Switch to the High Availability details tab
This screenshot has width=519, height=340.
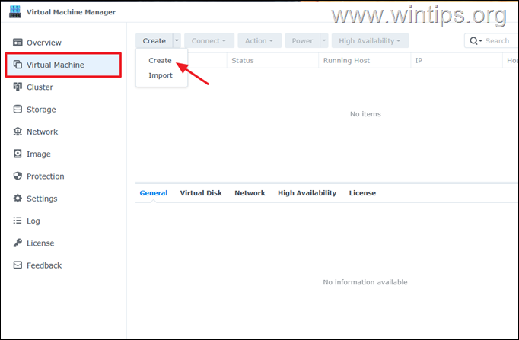pyautogui.click(x=307, y=193)
